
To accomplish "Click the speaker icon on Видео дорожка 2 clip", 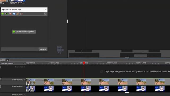I will coord(31,83).
